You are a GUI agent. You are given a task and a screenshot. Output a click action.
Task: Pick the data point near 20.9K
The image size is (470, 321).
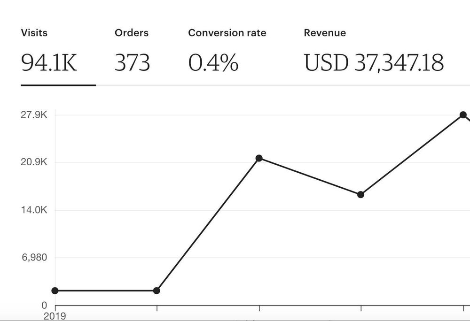coord(259,158)
